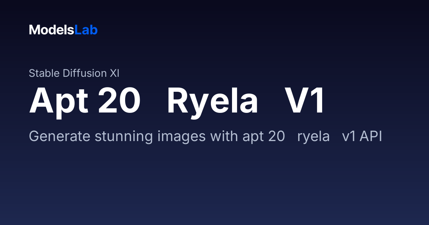The height and width of the screenshot is (225, 429).
Task: Click "Ryela" in the large heading
Action: pos(212,100)
